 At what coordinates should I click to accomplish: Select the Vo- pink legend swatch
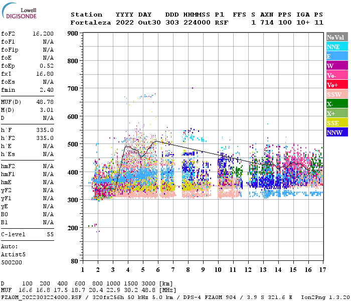(x=337, y=75)
